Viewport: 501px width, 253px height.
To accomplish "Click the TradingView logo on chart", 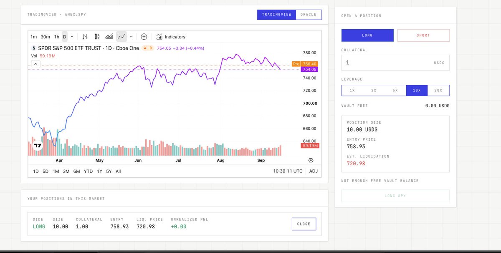I will tap(38, 145).
